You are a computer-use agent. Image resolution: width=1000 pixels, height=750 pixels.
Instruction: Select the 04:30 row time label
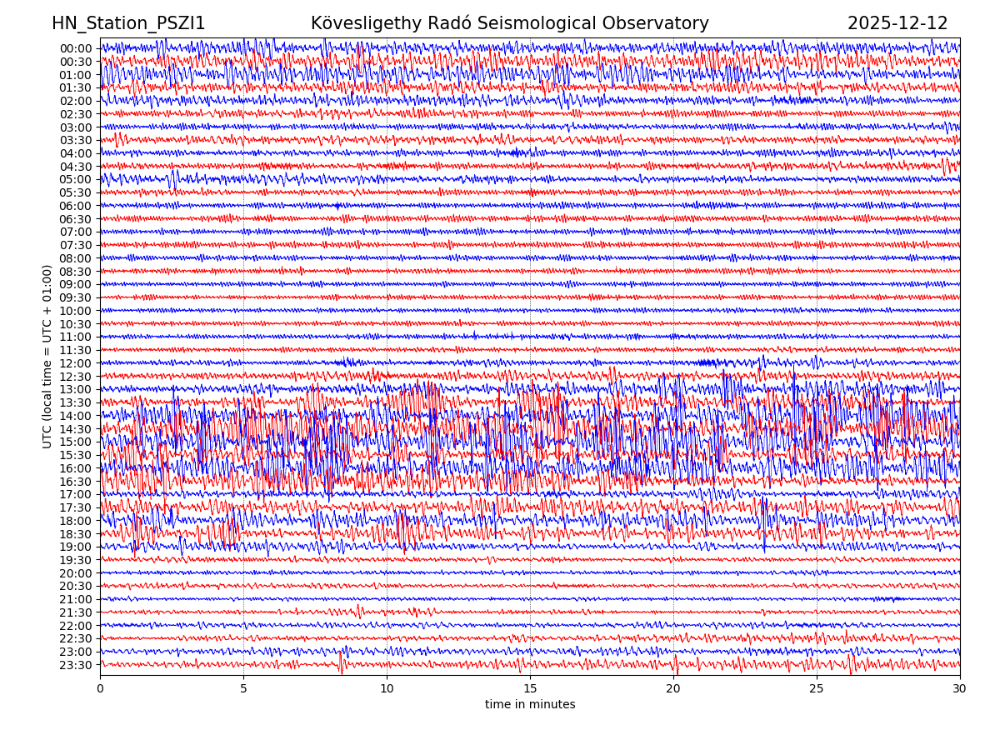pyautogui.click(x=75, y=167)
